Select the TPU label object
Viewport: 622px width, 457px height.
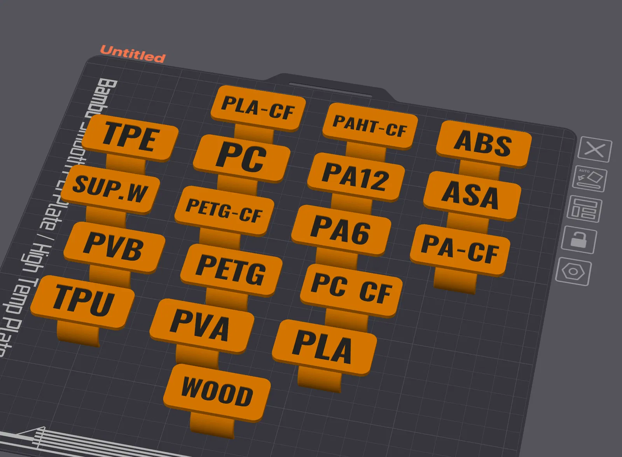83,302
